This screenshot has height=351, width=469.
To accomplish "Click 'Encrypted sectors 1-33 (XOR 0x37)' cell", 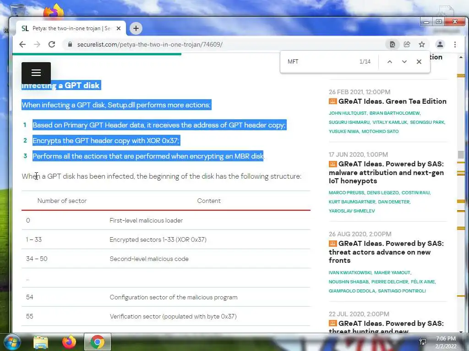I will click(158, 239).
